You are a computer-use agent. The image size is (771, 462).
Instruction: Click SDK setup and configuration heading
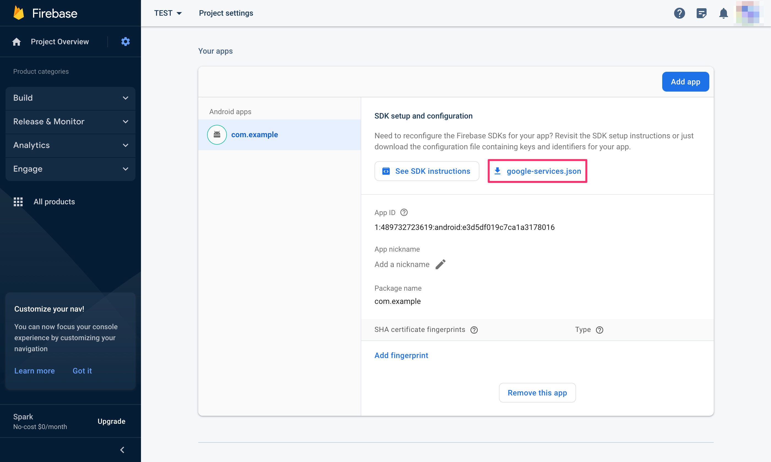point(423,116)
